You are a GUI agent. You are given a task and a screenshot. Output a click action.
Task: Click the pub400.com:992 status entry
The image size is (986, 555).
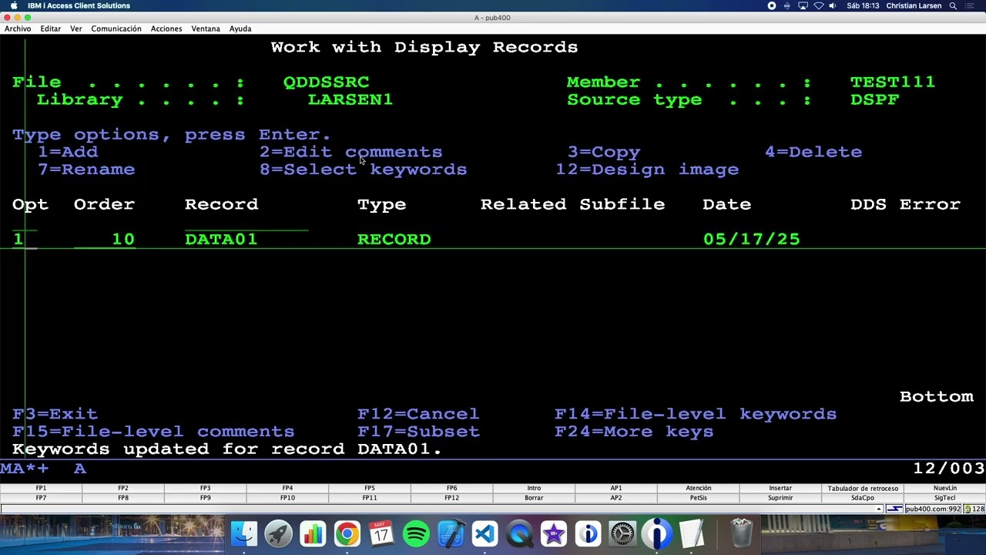[x=933, y=509]
